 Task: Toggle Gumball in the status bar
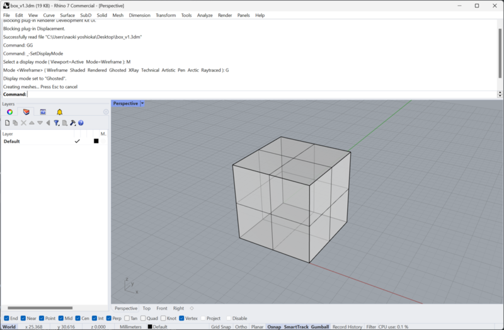click(x=320, y=327)
